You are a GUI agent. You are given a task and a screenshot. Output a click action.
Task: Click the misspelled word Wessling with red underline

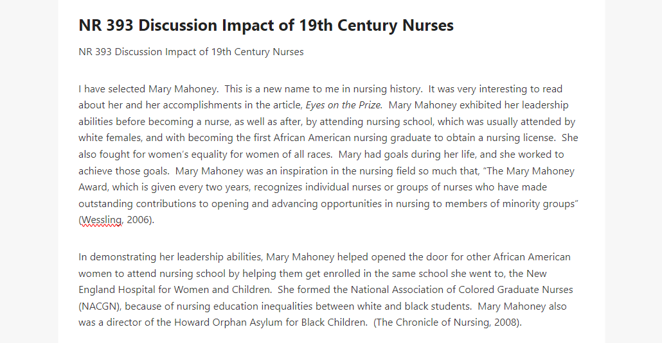pyautogui.click(x=102, y=220)
